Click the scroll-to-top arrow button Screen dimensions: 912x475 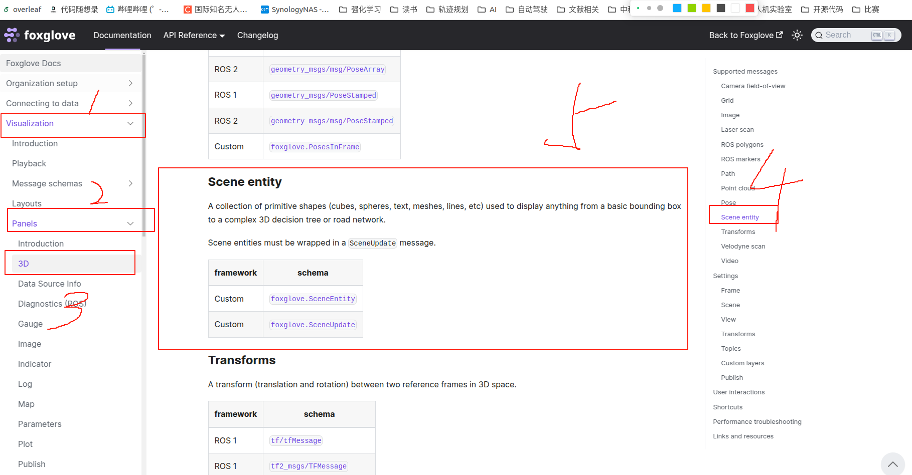tap(892, 464)
